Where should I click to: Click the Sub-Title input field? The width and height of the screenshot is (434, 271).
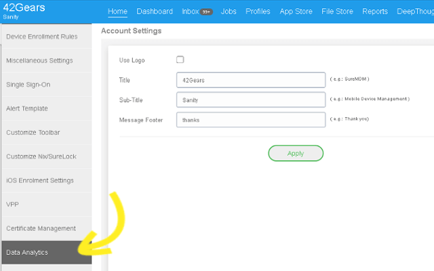click(x=251, y=100)
